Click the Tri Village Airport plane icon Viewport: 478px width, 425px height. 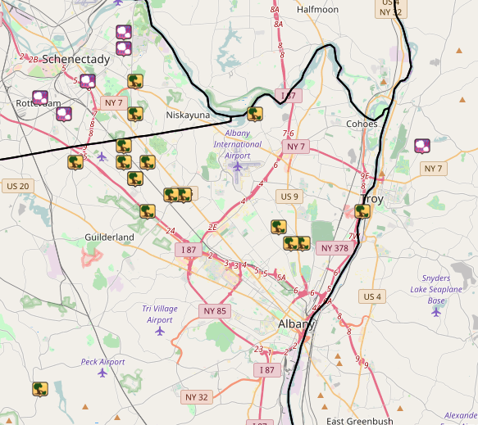click(x=159, y=331)
